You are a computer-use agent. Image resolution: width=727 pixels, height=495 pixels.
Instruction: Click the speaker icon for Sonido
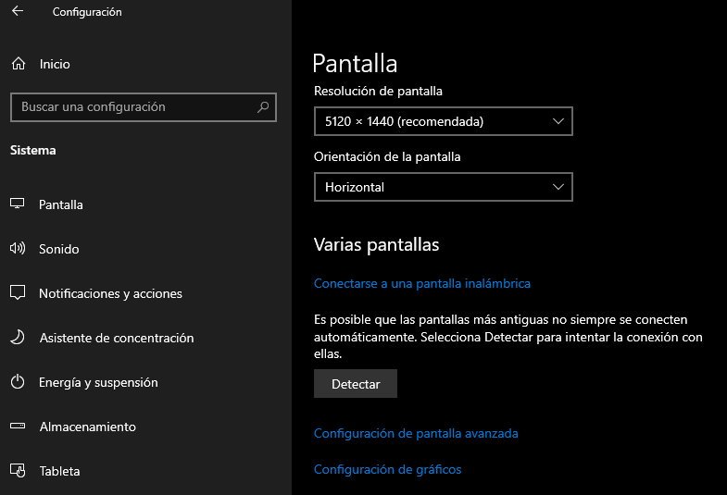coord(18,249)
